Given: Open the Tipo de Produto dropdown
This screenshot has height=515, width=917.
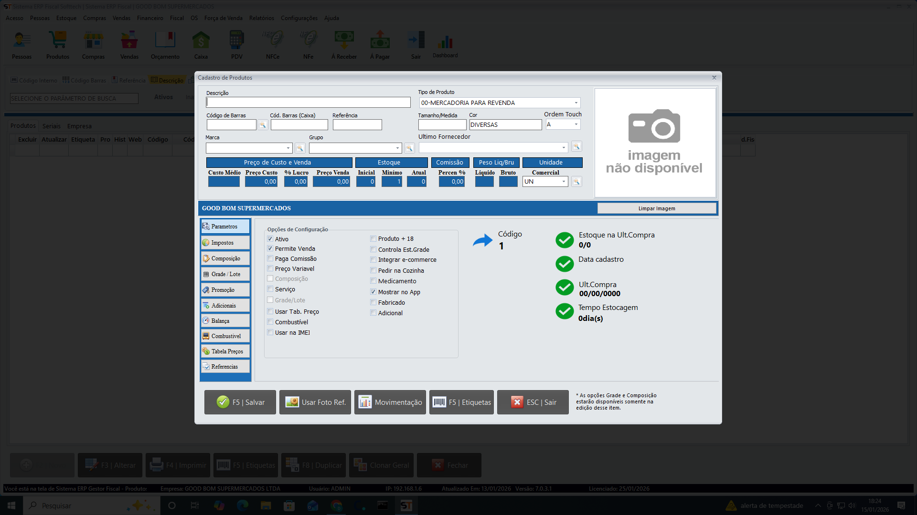Looking at the screenshot, I should click(576, 103).
